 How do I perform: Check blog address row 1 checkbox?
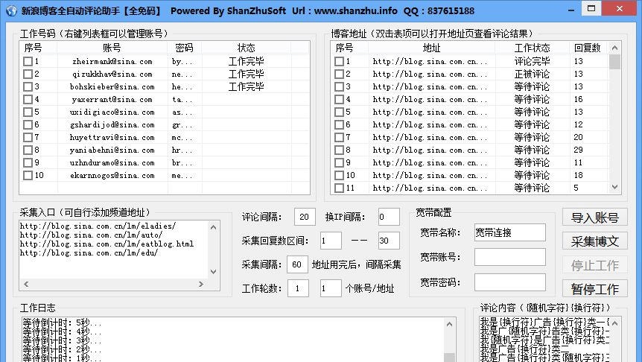pos(339,61)
